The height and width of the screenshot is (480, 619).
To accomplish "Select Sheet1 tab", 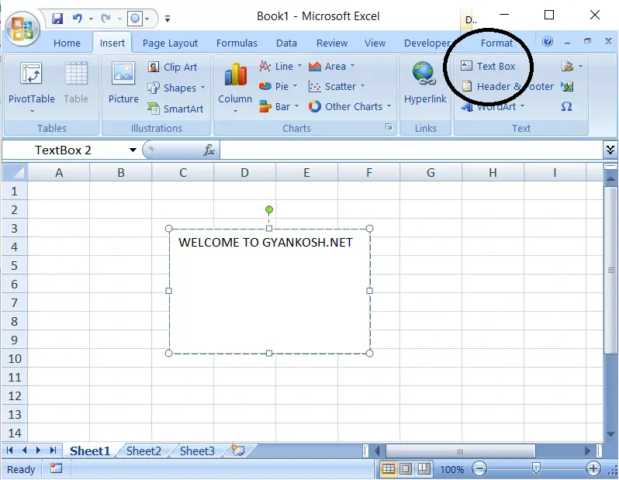I will [90, 451].
